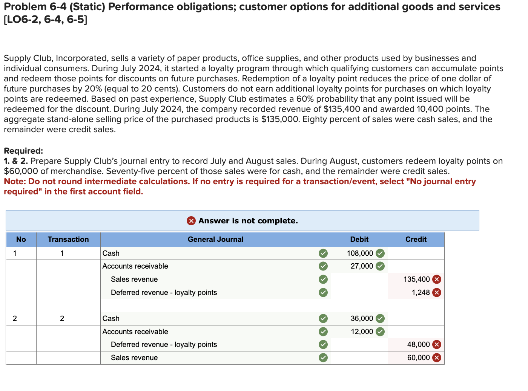Click the red X on the 135,400 credit
The image size is (528, 391).
[x=437, y=279]
